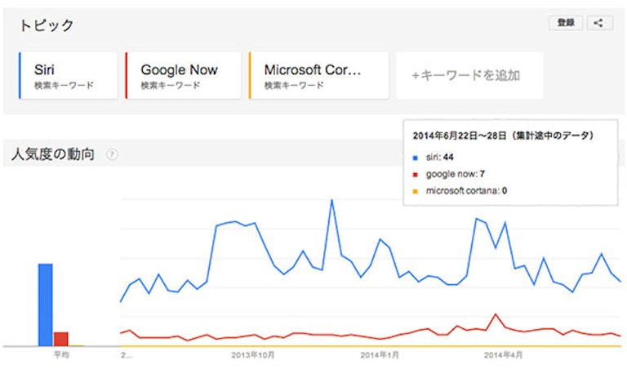Click the トピック section heading
This screenshot has height=374, width=627.
pos(46,25)
